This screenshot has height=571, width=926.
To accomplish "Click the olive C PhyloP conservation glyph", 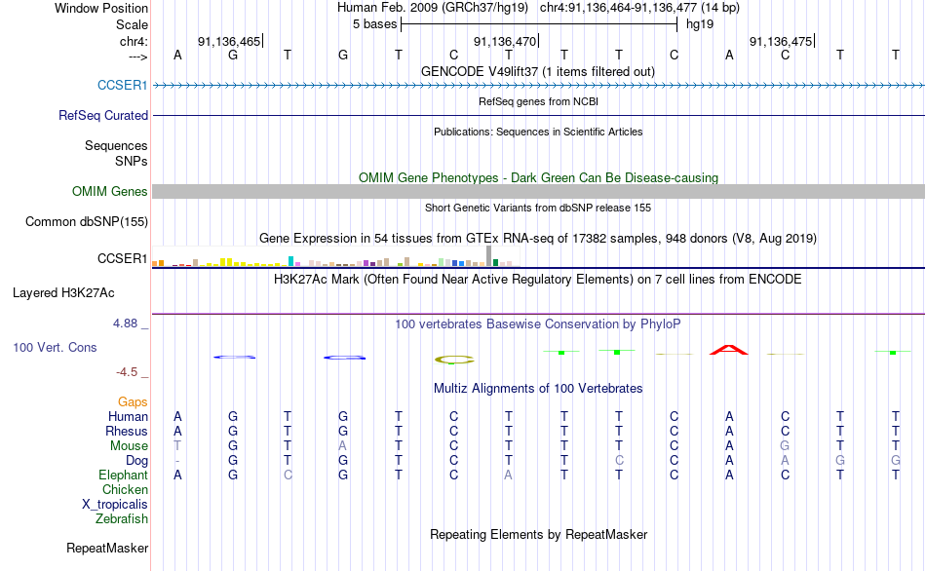I will (x=454, y=359).
